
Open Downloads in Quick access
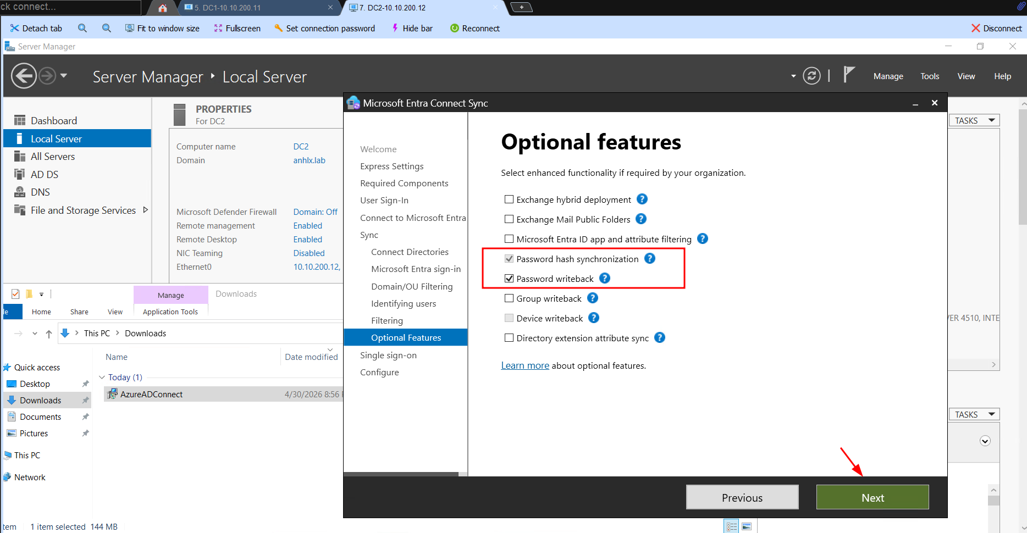41,400
